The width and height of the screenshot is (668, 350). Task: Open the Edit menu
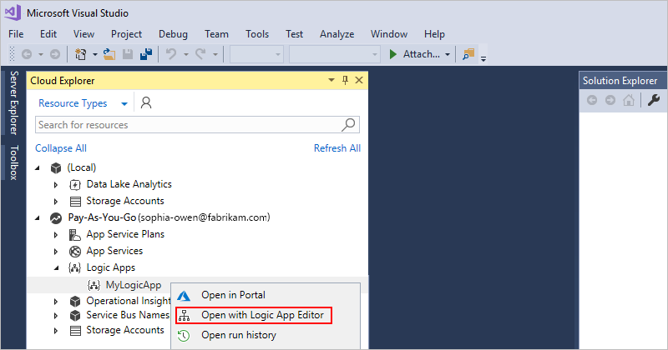(x=48, y=34)
